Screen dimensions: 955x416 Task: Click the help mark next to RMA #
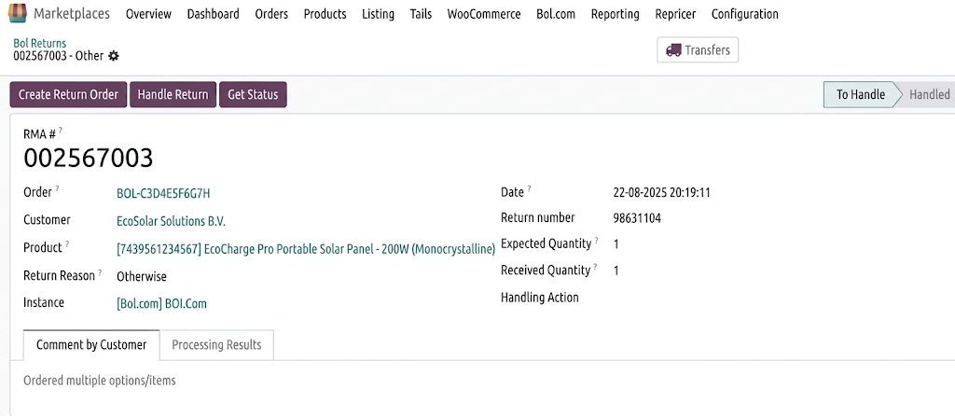[x=61, y=130]
